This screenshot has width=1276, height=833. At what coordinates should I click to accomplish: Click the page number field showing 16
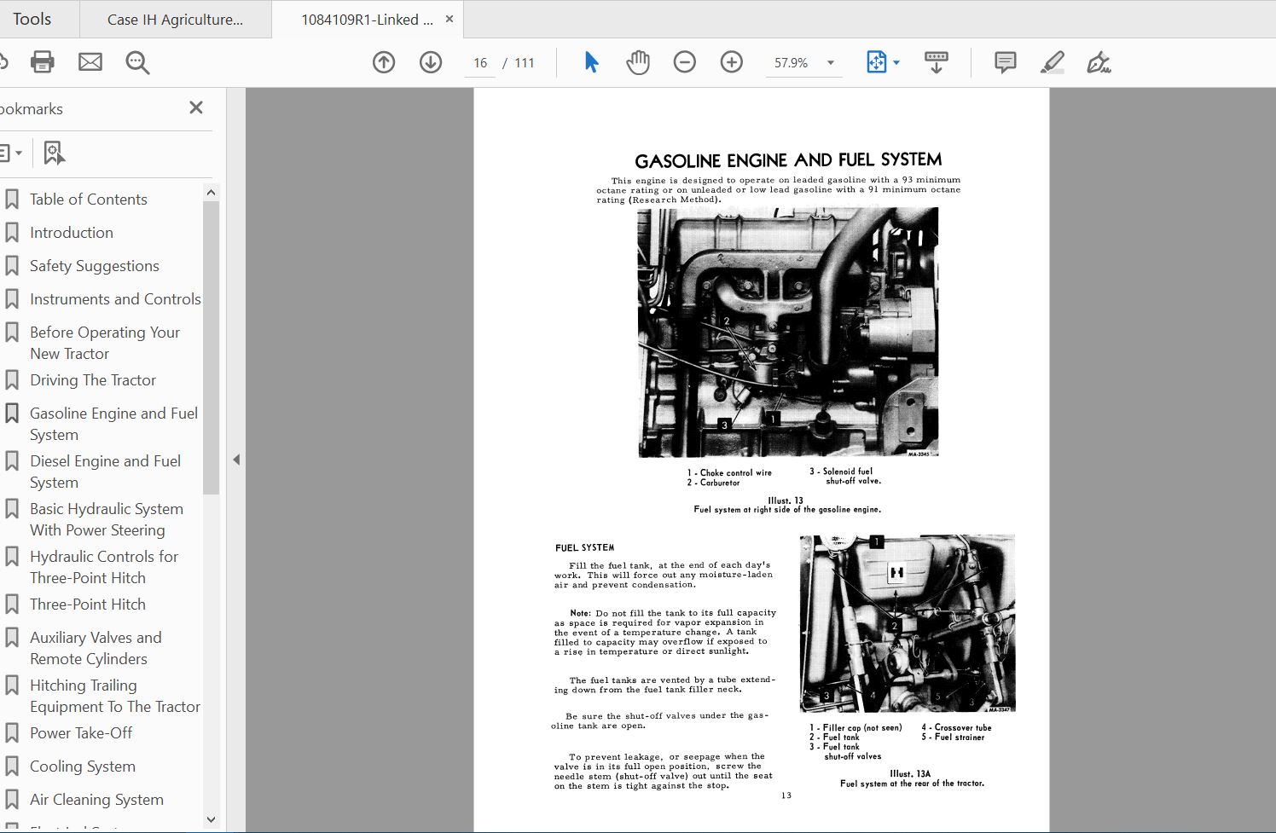[x=480, y=62]
